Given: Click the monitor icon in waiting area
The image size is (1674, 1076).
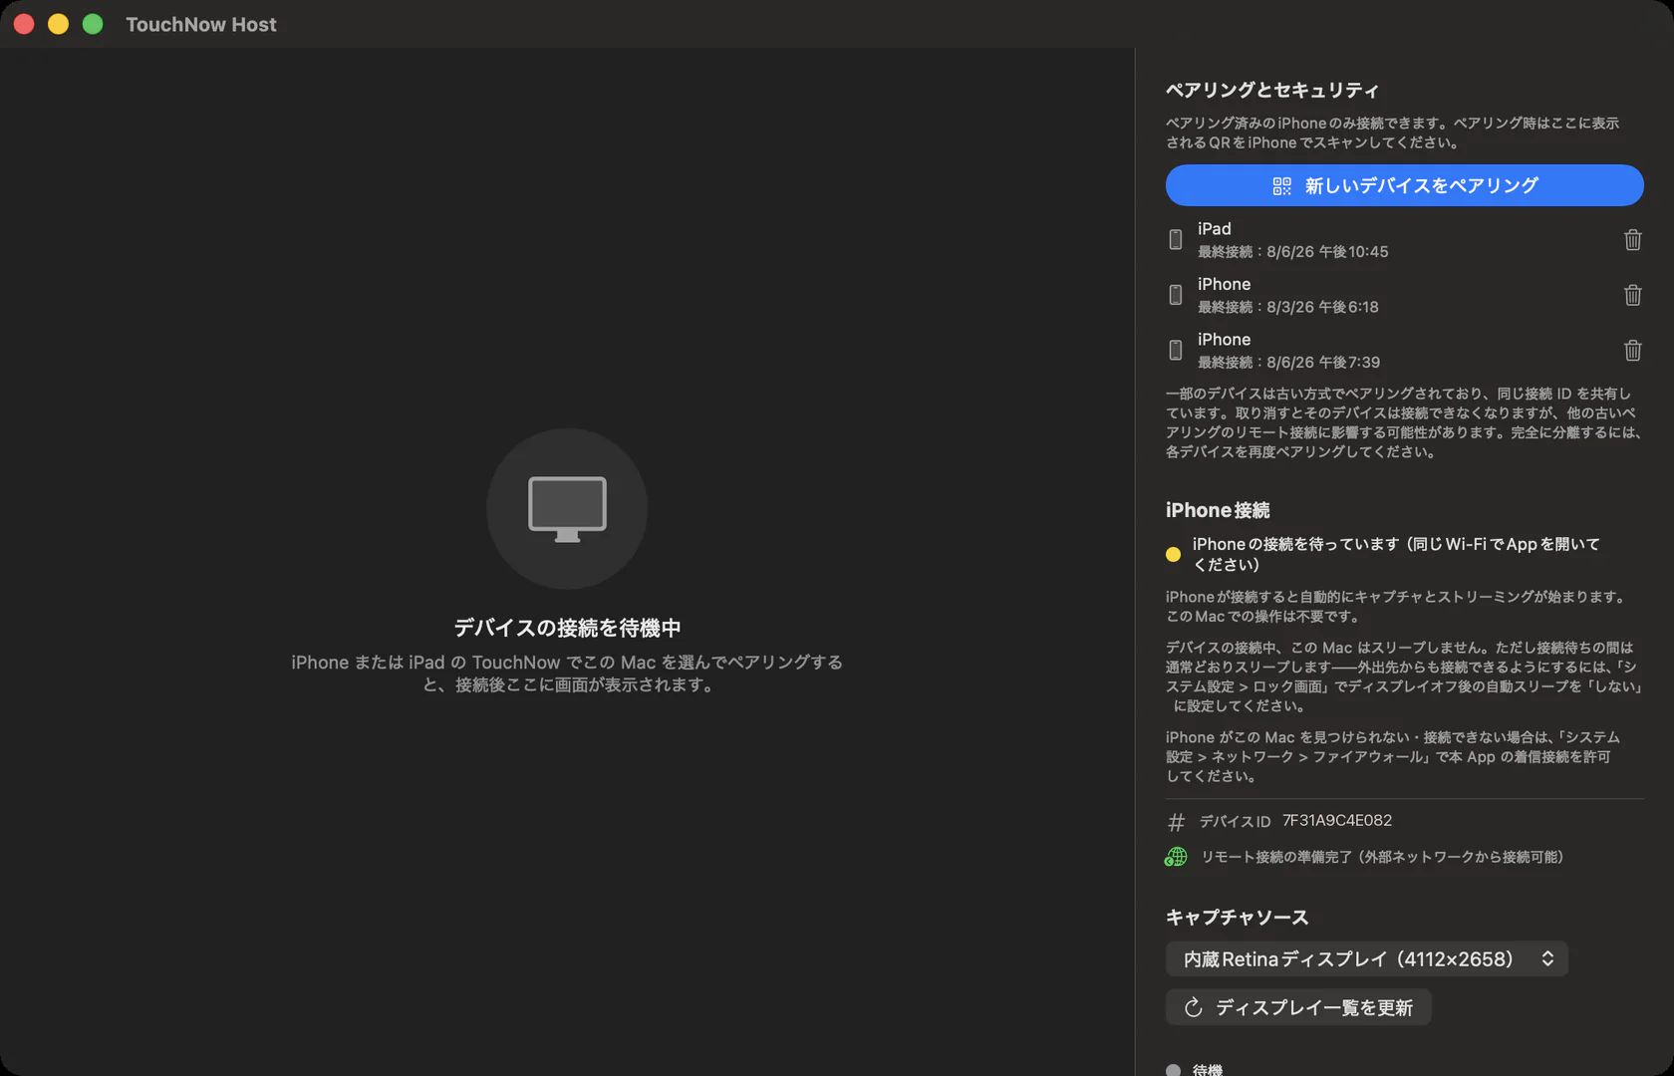Looking at the screenshot, I should point(567,508).
